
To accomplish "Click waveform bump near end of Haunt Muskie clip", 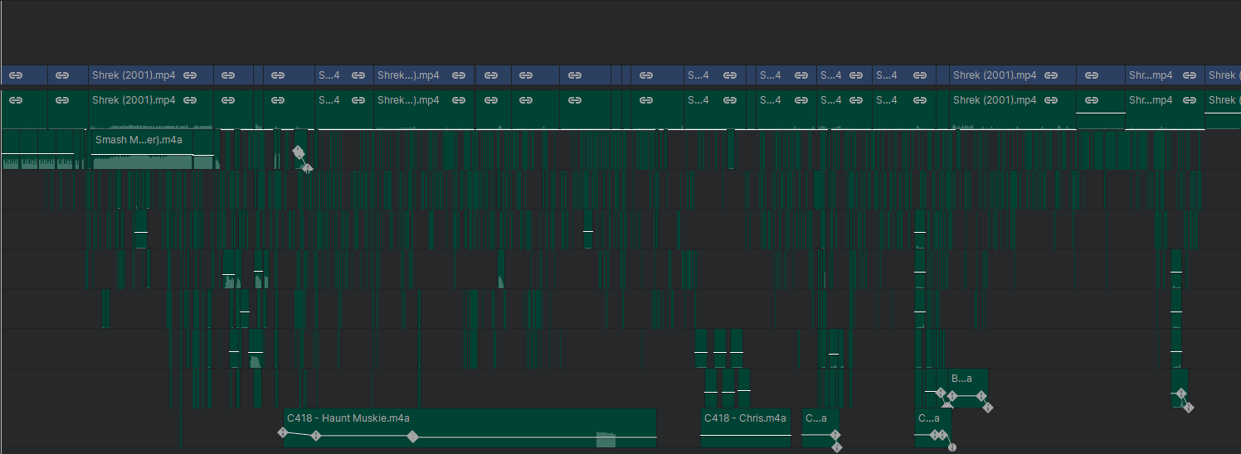I will pos(606,439).
